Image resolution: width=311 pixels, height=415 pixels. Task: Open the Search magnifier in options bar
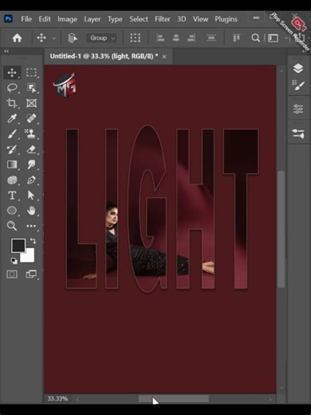[255, 38]
